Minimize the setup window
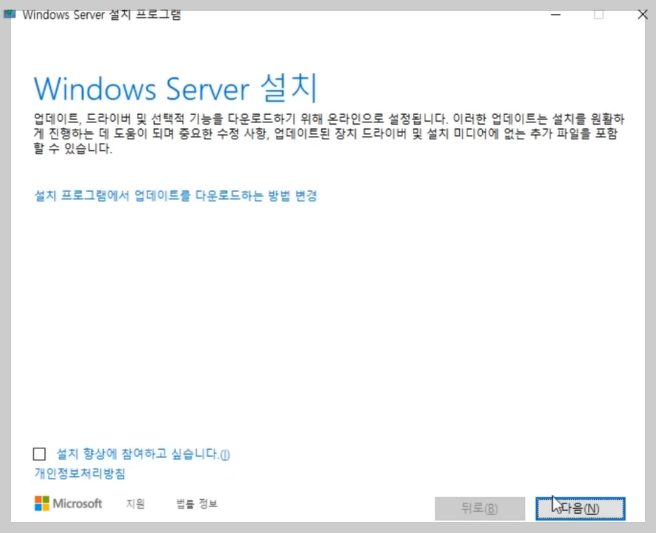The image size is (656, 533). click(x=556, y=15)
